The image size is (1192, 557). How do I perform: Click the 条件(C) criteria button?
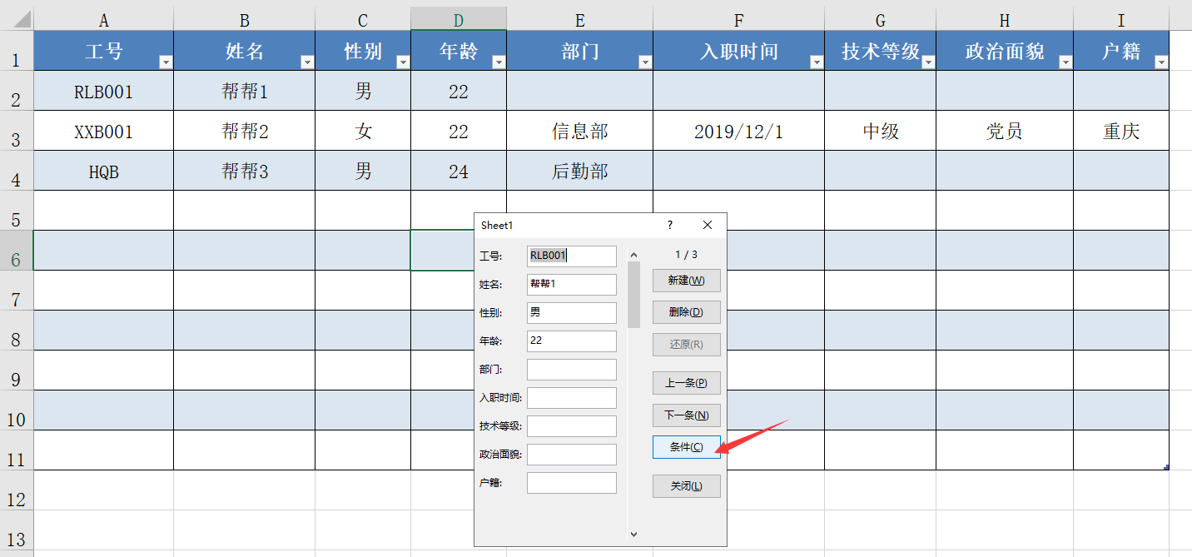pyautogui.click(x=686, y=447)
